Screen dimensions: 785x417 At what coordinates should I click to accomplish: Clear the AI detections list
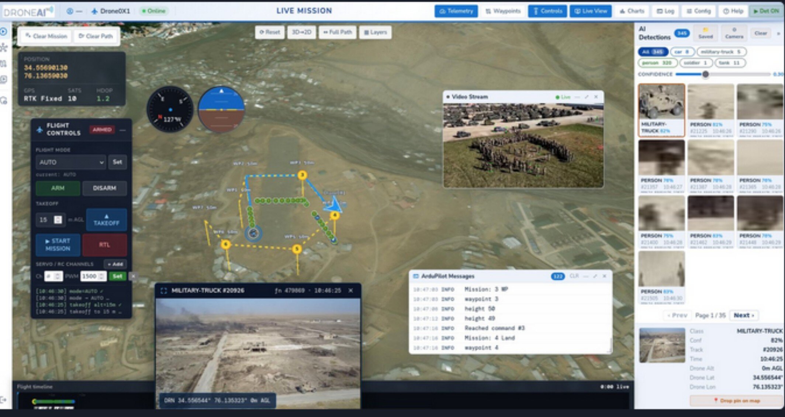click(x=761, y=33)
